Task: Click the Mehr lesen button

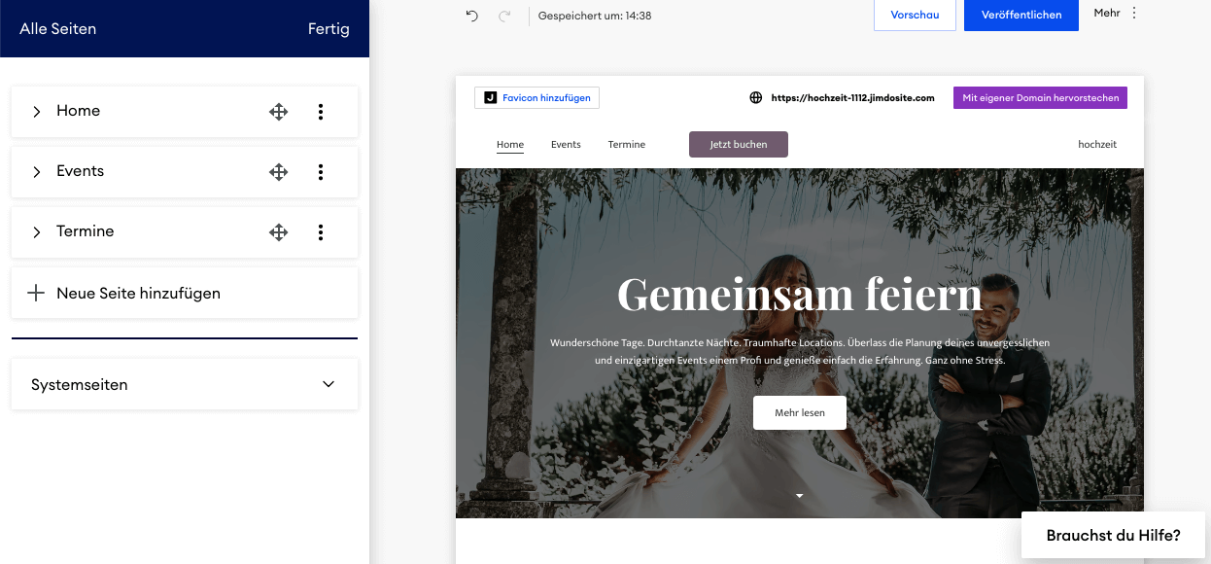Action: coord(800,412)
